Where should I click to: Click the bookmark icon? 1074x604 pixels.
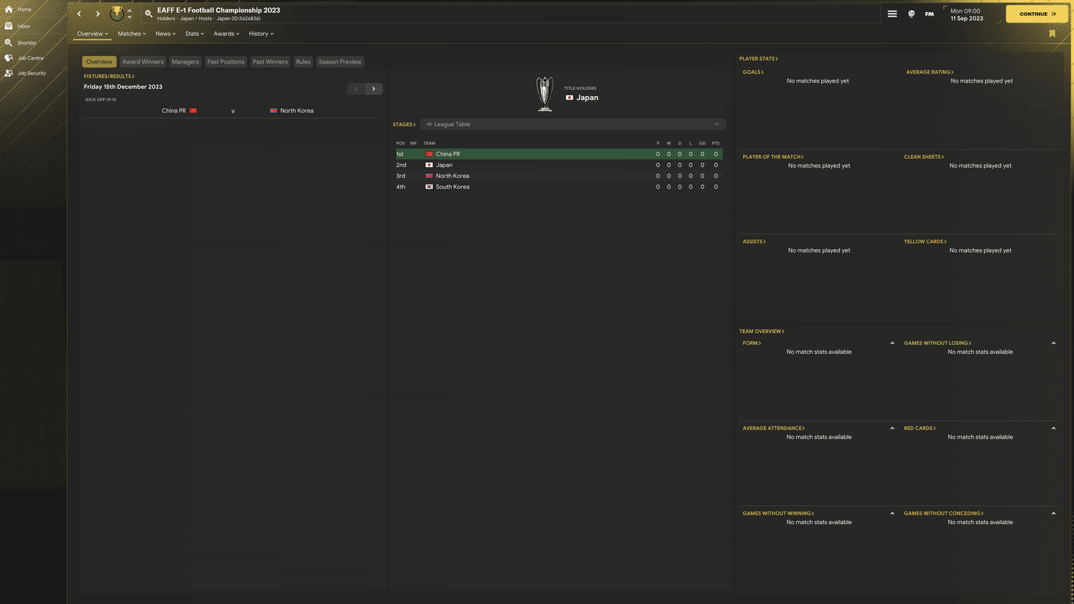click(x=1052, y=34)
